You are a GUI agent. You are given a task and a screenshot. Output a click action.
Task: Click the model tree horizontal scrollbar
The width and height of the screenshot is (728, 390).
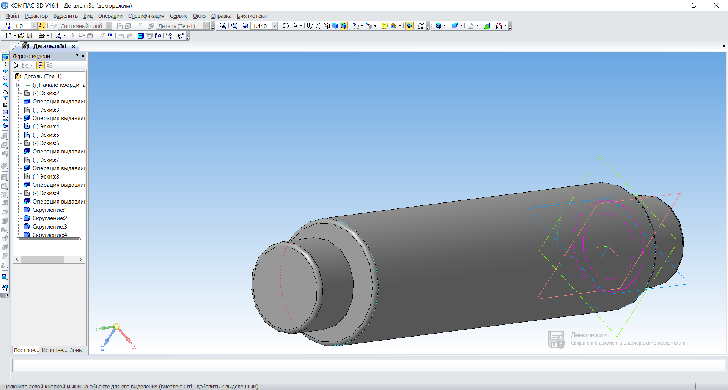[x=43, y=259]
